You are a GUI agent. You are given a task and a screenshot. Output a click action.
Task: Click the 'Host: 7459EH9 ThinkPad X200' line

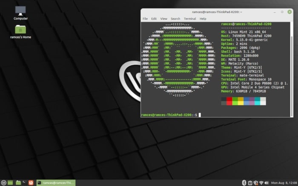tap(246, 36)
